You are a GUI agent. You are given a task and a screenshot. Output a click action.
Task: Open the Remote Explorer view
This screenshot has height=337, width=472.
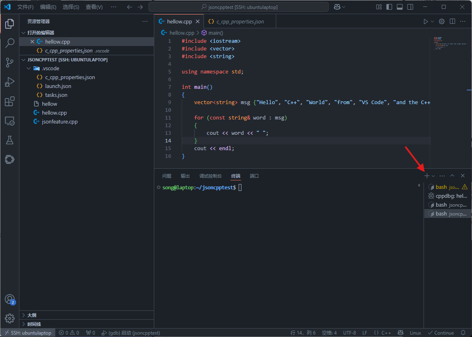(x=10, y=121)
